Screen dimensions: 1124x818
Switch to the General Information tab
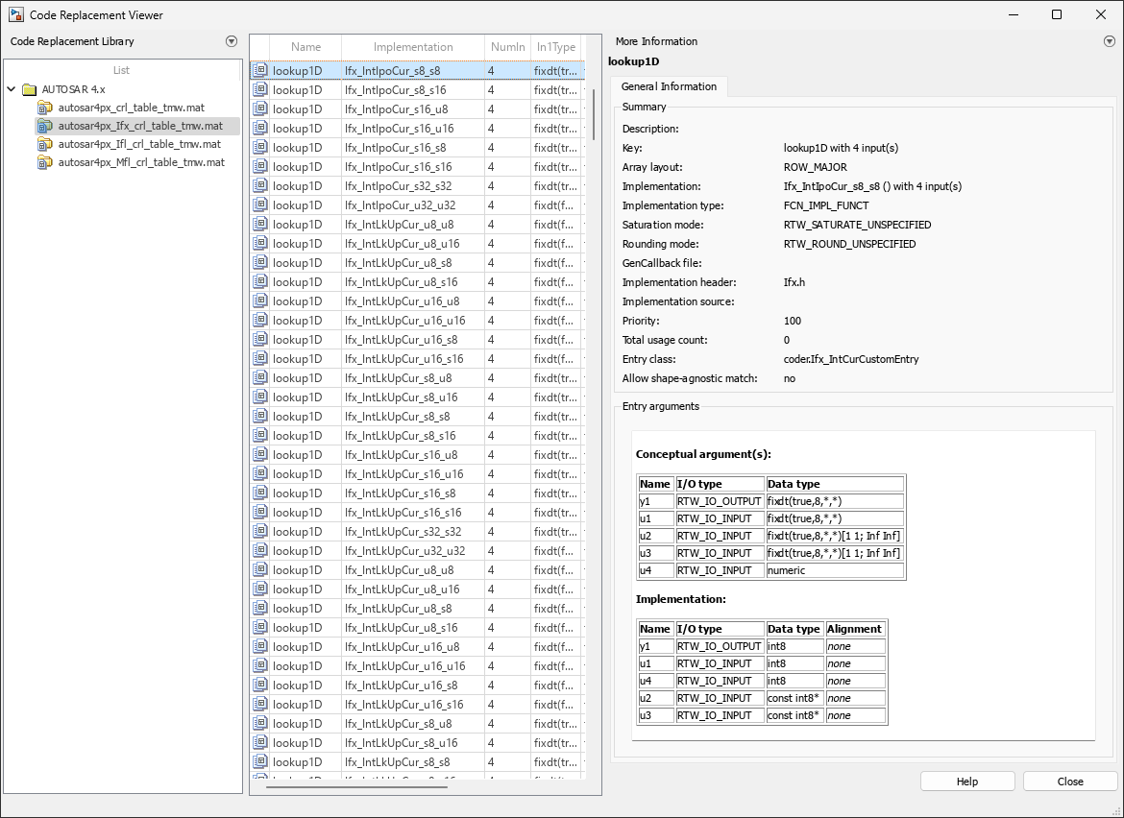coord(669,86)
